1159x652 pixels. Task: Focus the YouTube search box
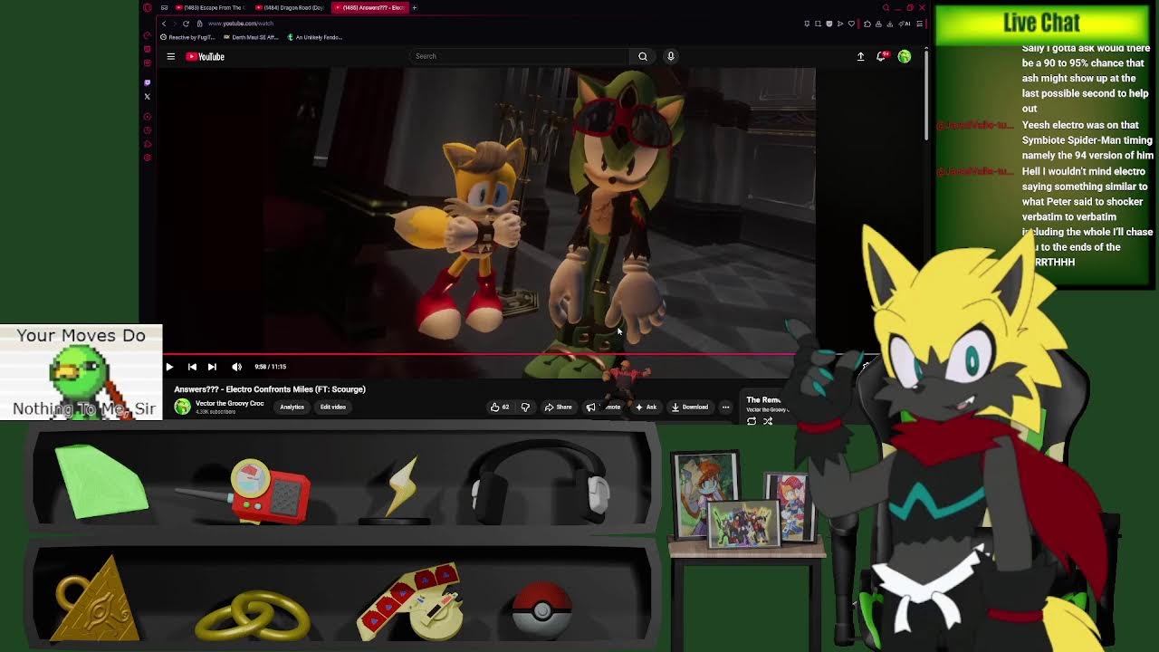coord(519,56)
